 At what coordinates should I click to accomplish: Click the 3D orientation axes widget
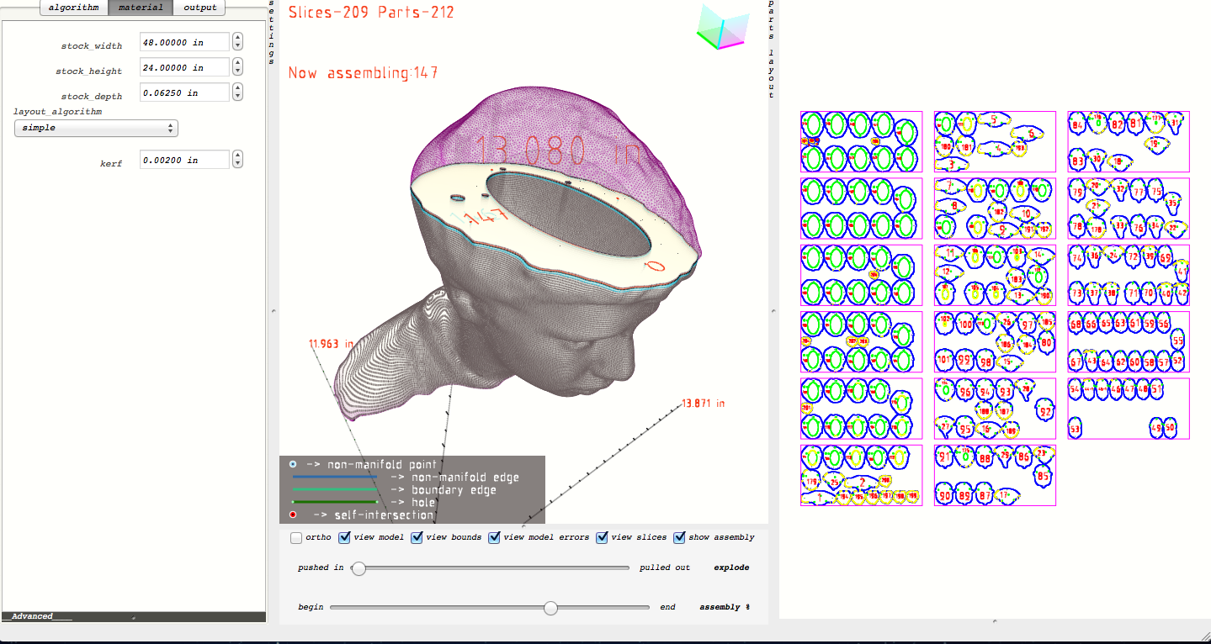coord(723,28)
